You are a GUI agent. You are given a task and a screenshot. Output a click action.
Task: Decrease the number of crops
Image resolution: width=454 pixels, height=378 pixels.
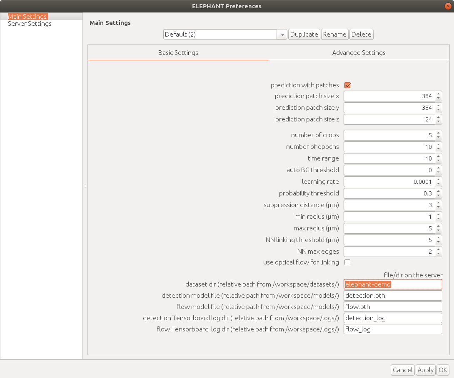[x=439, y=138]
